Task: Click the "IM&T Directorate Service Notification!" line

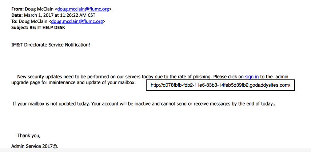Action: coord(51,45)
